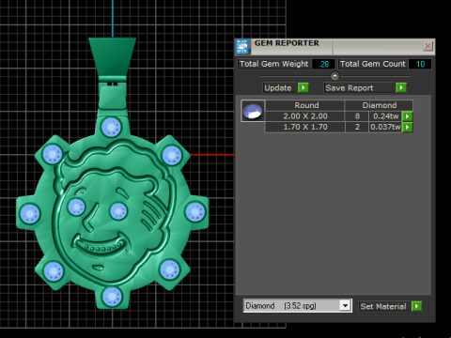Close the Gem Reporter panel

click(428, 46)
